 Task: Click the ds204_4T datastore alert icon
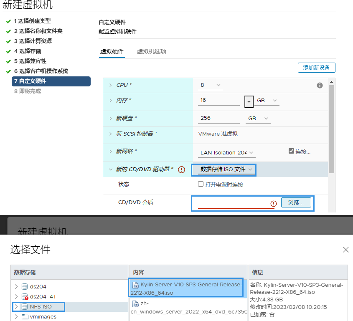pos(25,297)
